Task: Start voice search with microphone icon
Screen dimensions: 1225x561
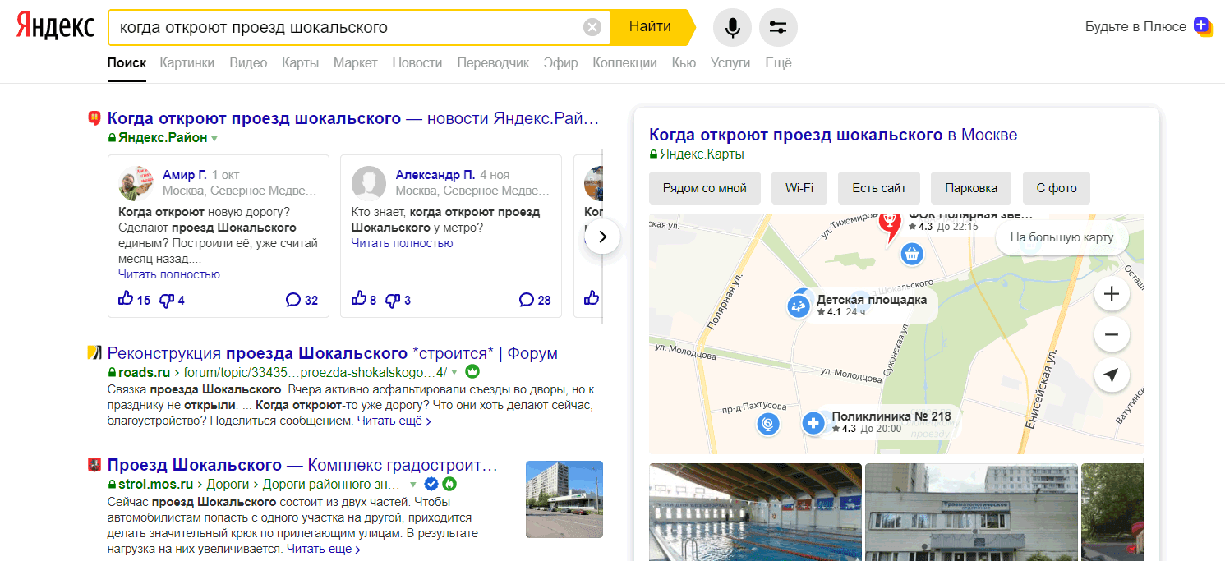Action: click(732, 27)
